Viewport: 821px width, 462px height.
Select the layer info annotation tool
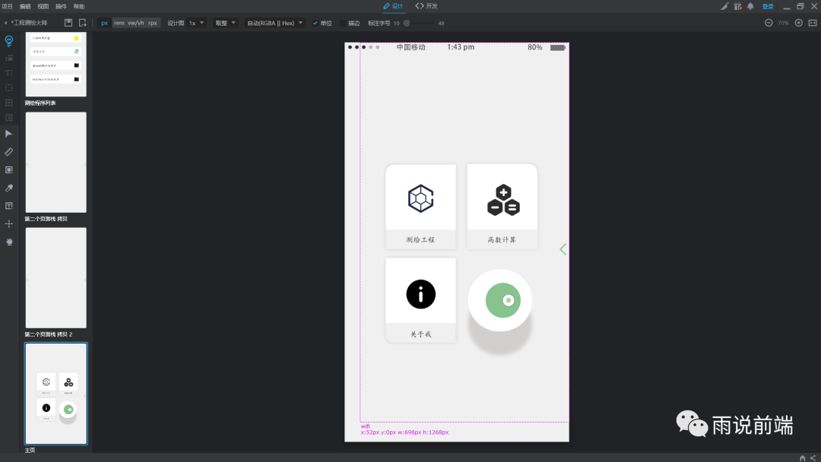pyautogui.click(x=9, y=118)
